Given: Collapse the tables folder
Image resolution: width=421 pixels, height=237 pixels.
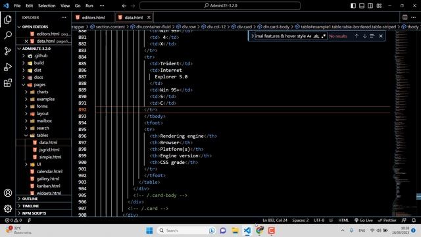Looking at the screenshot, I should [x=44, y=135].
